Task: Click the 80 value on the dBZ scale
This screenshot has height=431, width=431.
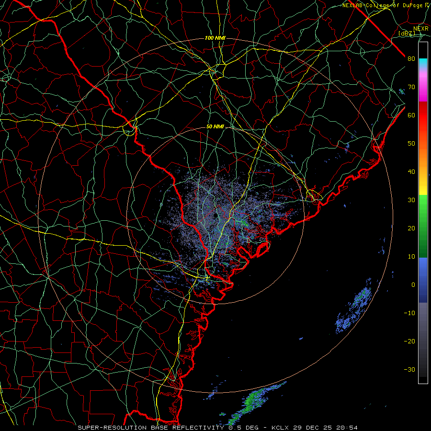Action: (x=411, y=59)
